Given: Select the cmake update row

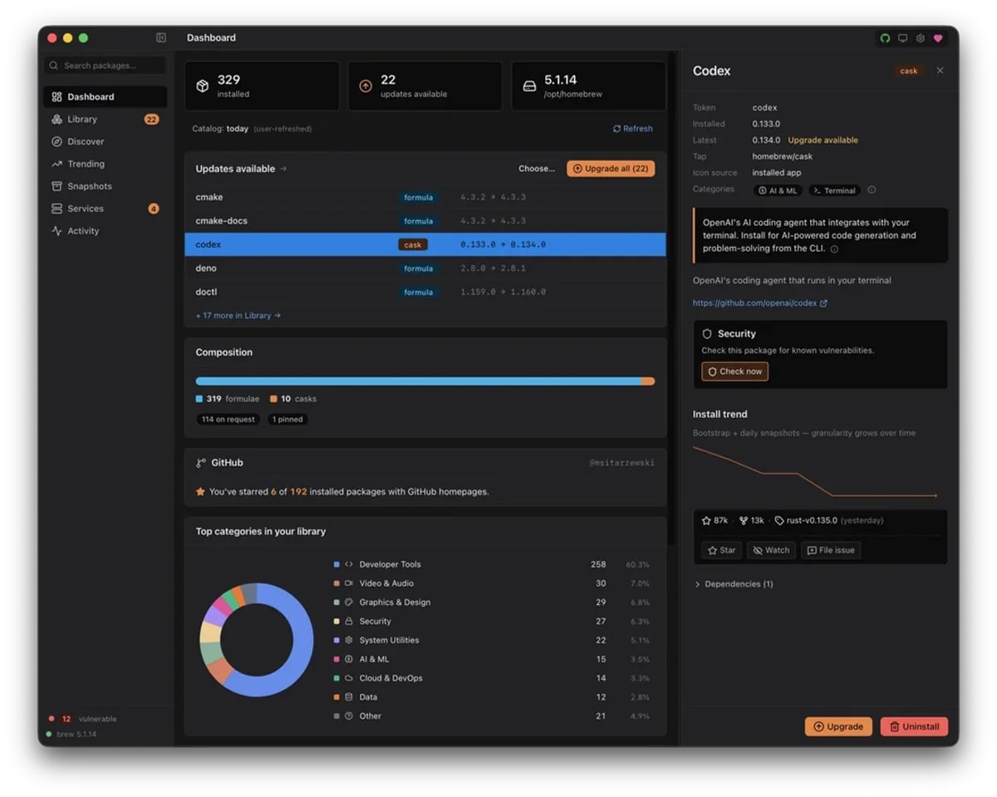Looking at the screenshot, I should 425,197.
